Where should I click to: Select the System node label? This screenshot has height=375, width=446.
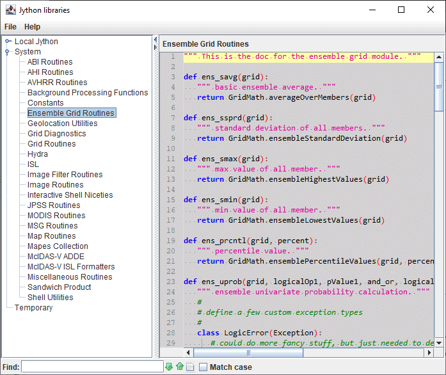pos(28,51)
